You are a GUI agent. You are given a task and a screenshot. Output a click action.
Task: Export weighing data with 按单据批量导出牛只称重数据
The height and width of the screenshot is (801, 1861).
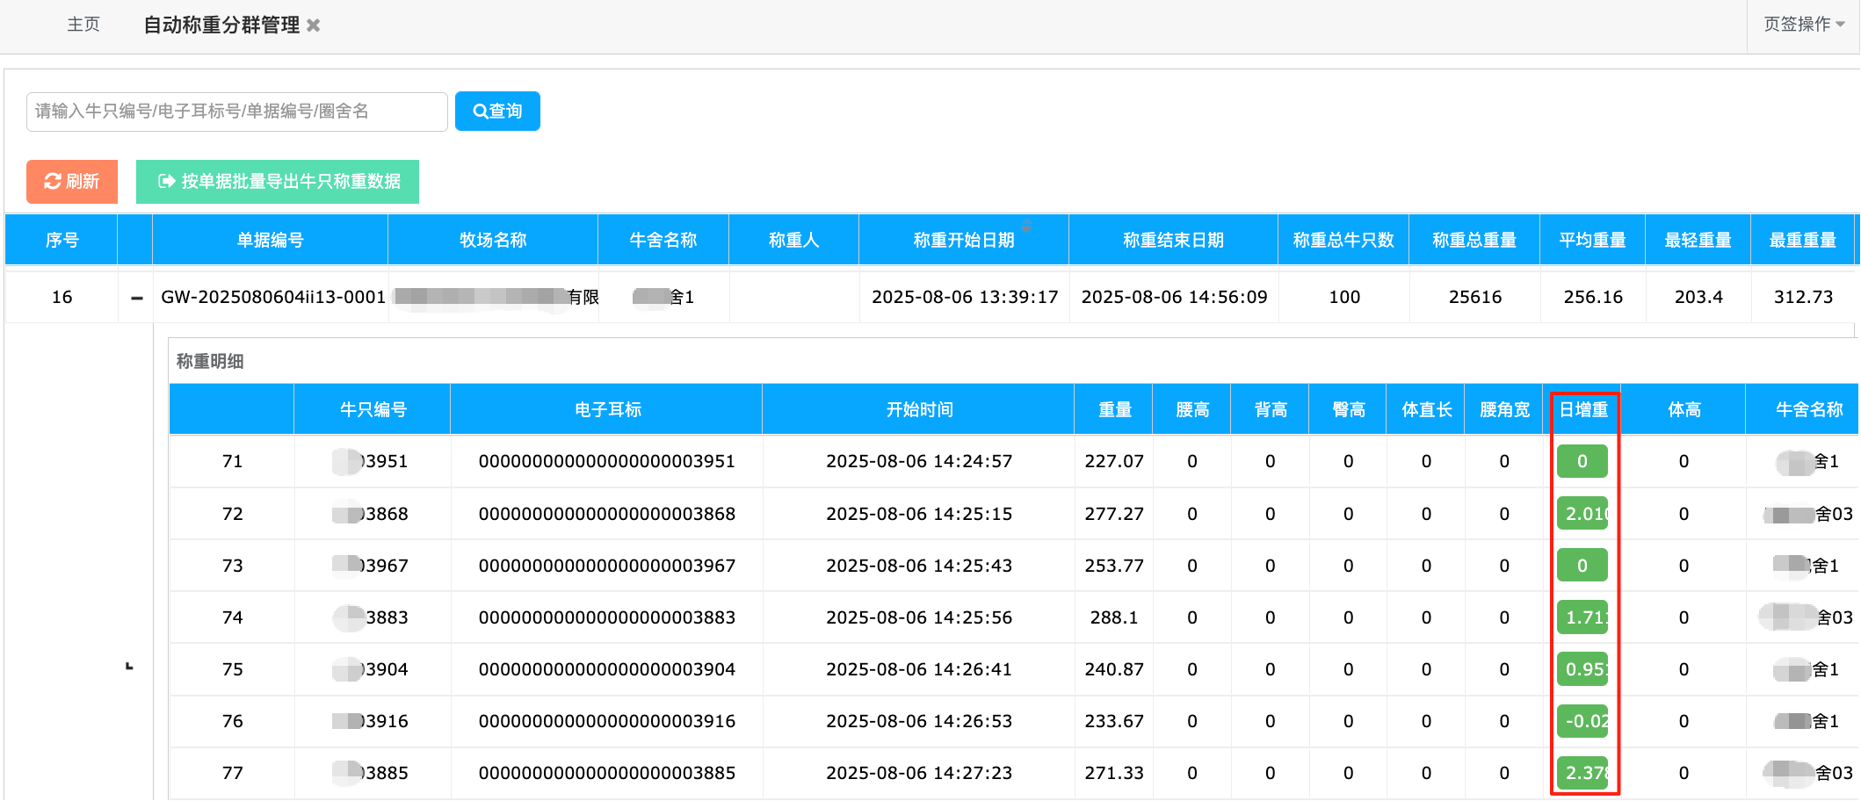point(278,182)
